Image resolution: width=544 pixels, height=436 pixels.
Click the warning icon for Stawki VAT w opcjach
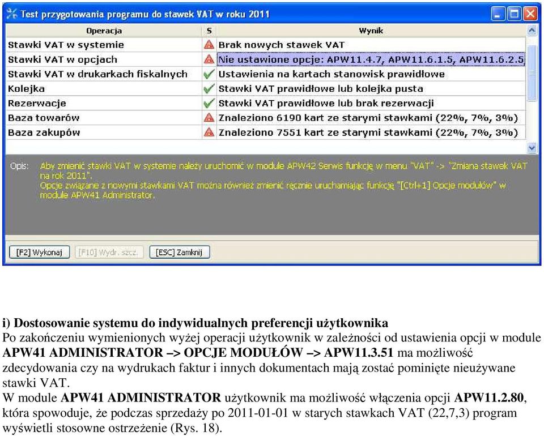pyautogui.click(x=209, y=59)
